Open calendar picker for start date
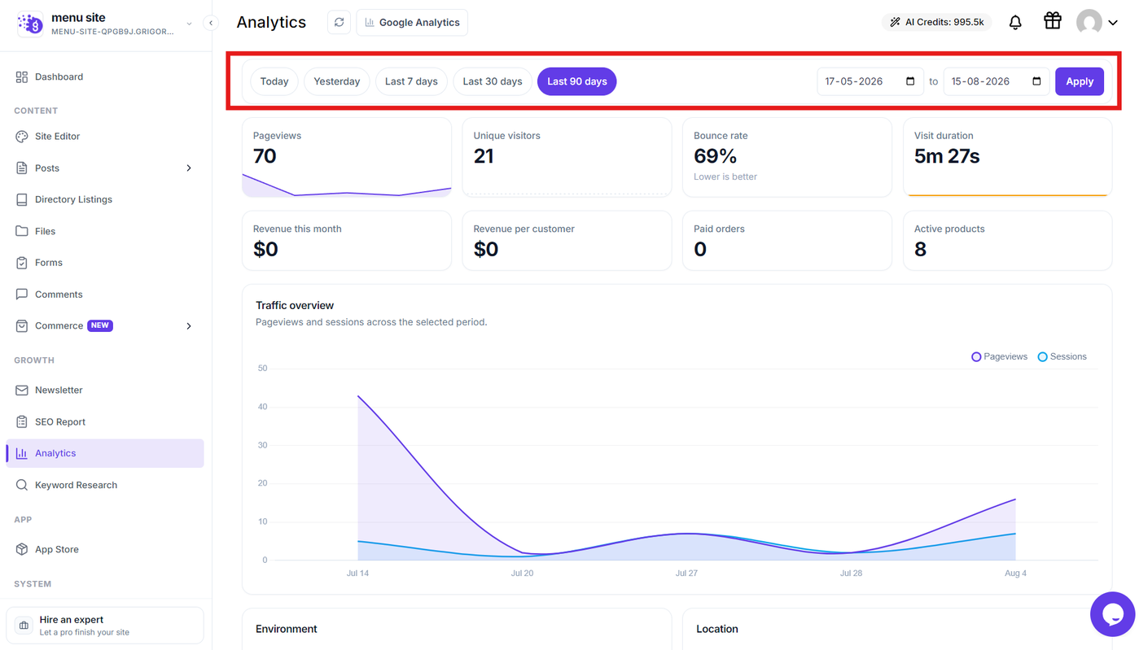This screenshot has width=1139, height=650. (910, 81)
